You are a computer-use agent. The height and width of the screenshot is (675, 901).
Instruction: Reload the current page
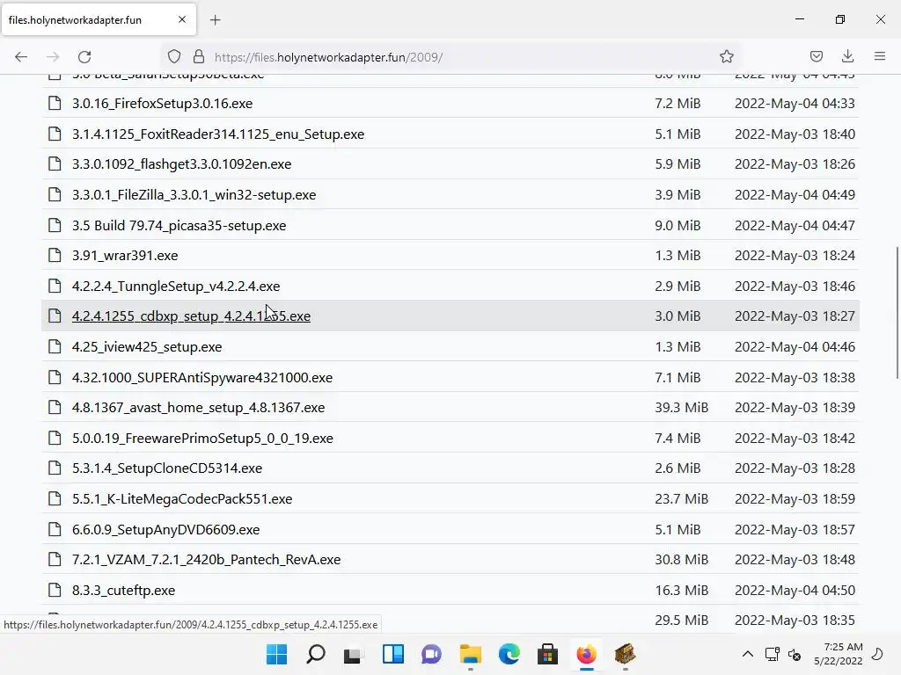click(84, 57)
